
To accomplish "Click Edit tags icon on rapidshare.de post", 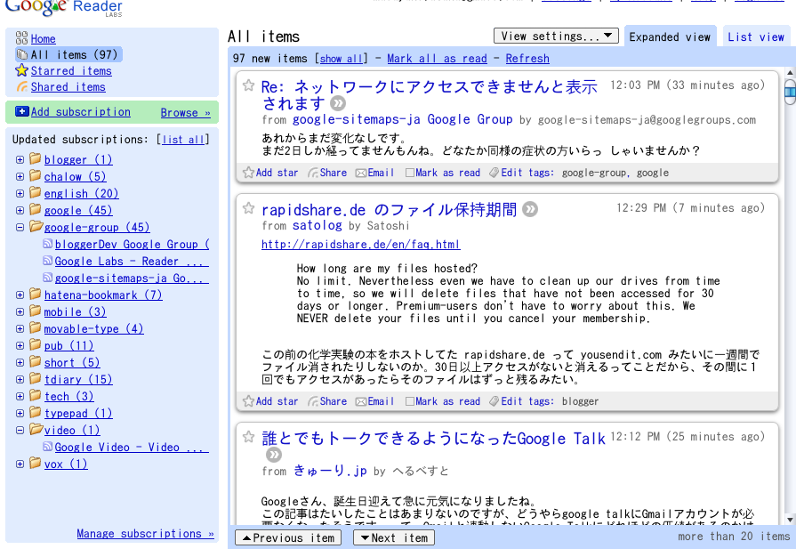I will pos(494,401).
